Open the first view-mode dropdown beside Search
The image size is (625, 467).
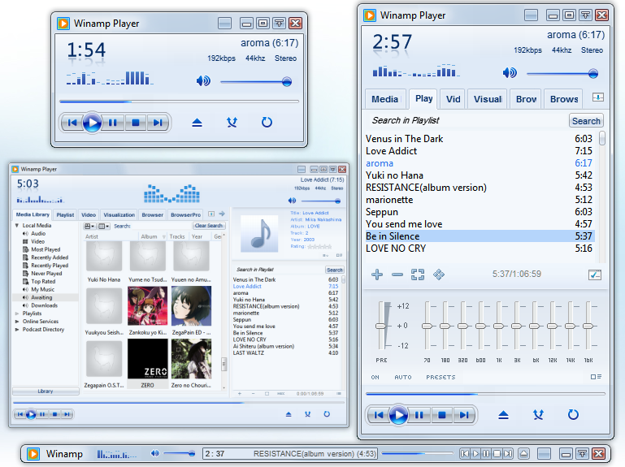(x=89, y=226)
